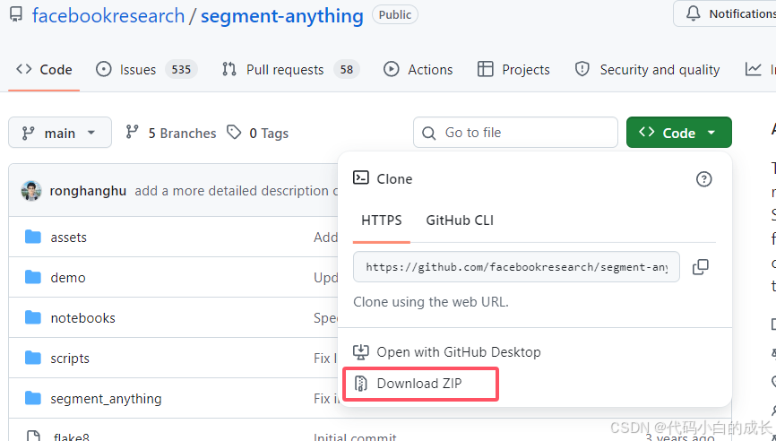This screenshot has width=776, height=441.
Task: Click the repository icon beside facebookresearch
Action: [16, 15]
